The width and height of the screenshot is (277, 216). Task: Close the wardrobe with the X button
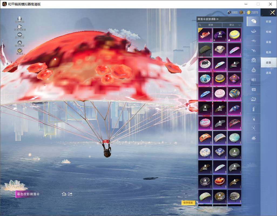pos(272,12)
